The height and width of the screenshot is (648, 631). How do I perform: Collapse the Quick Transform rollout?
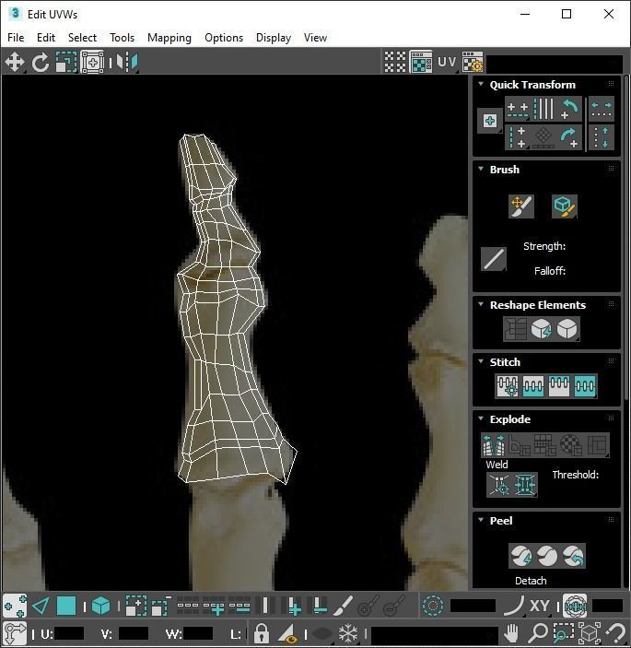(481, 84)
